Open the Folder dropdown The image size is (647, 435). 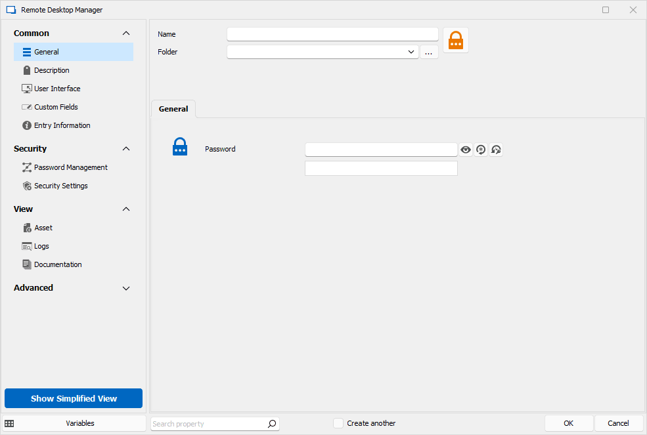(x=411, y=52)
